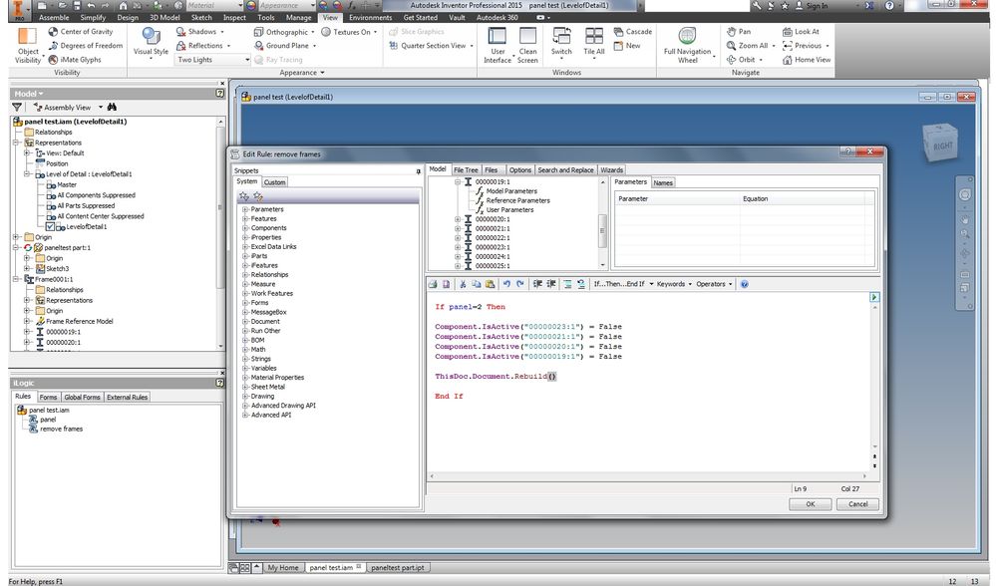Click the Switch windows icon

tap(561, 36)
